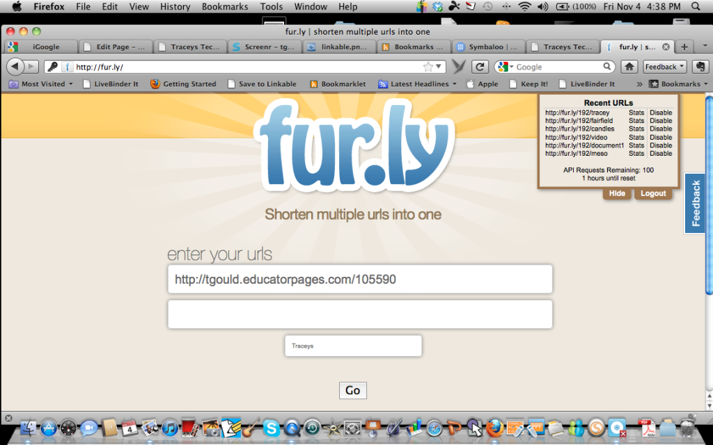The width and height of the screenshot is (713, 445).
Task: Open Finder from the Dock
Action: pyautogui.click(x=28, y=428)
